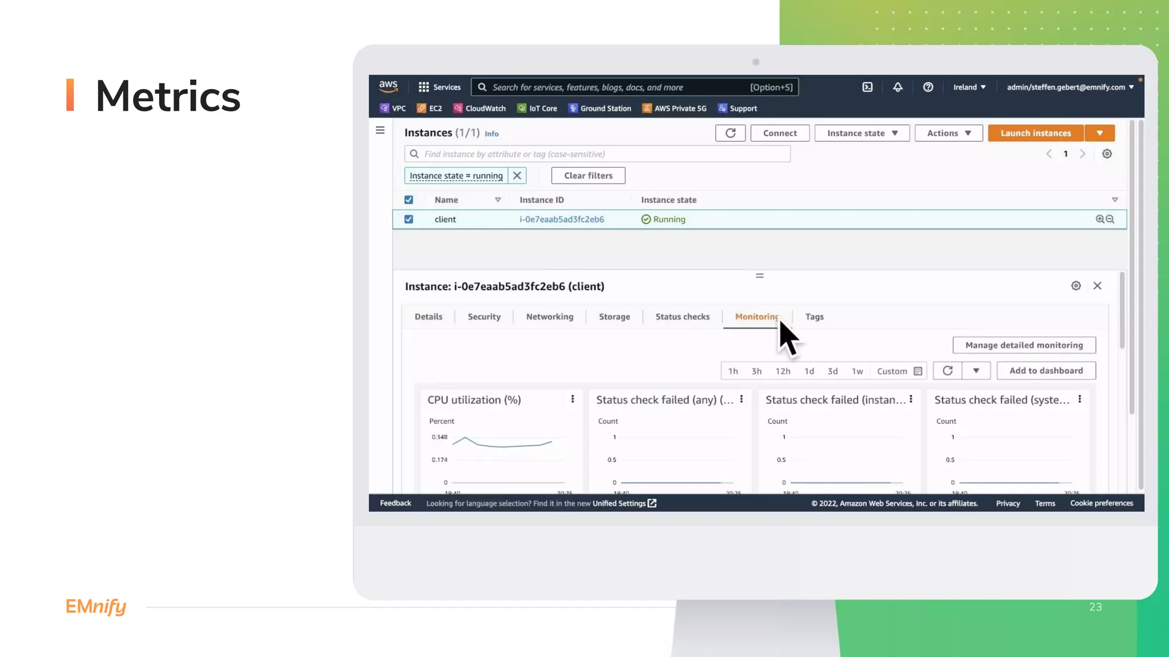Viewport: 1169px width, 657px height.
Task: Open CloudWatch bookmark in favorites bar
Action: pos(479,108)
